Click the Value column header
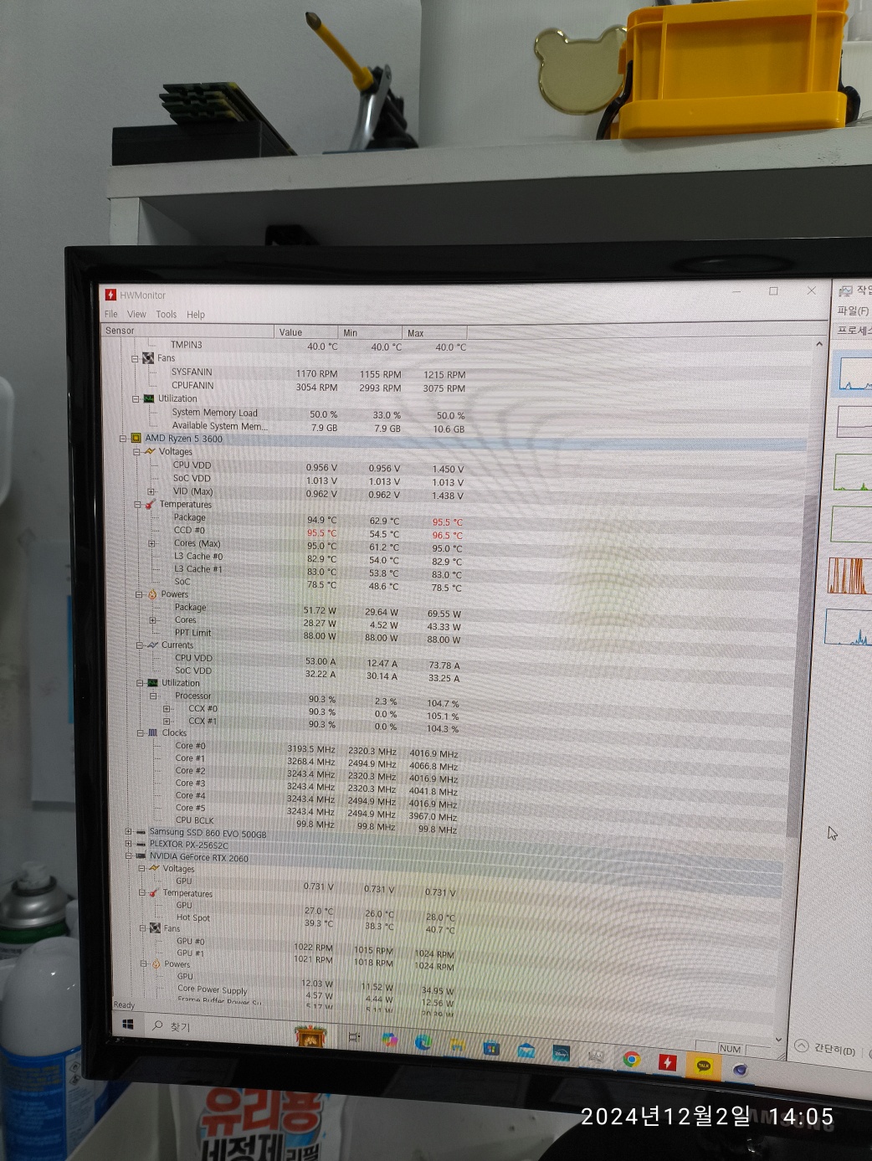This screenshot has width=872, height=1161. [307, 332]
